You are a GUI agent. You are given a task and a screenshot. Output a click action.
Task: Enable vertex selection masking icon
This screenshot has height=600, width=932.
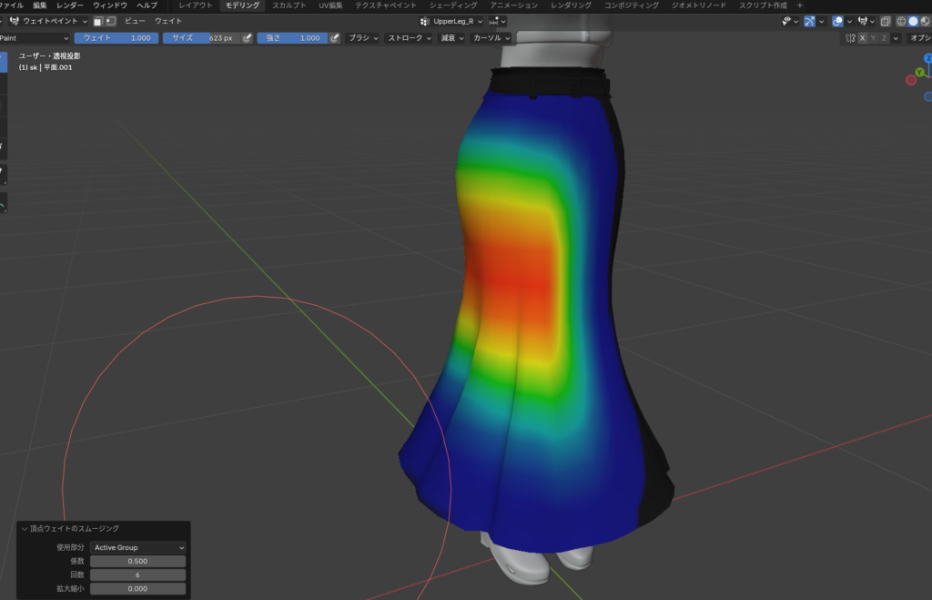(x=110, y=21)
